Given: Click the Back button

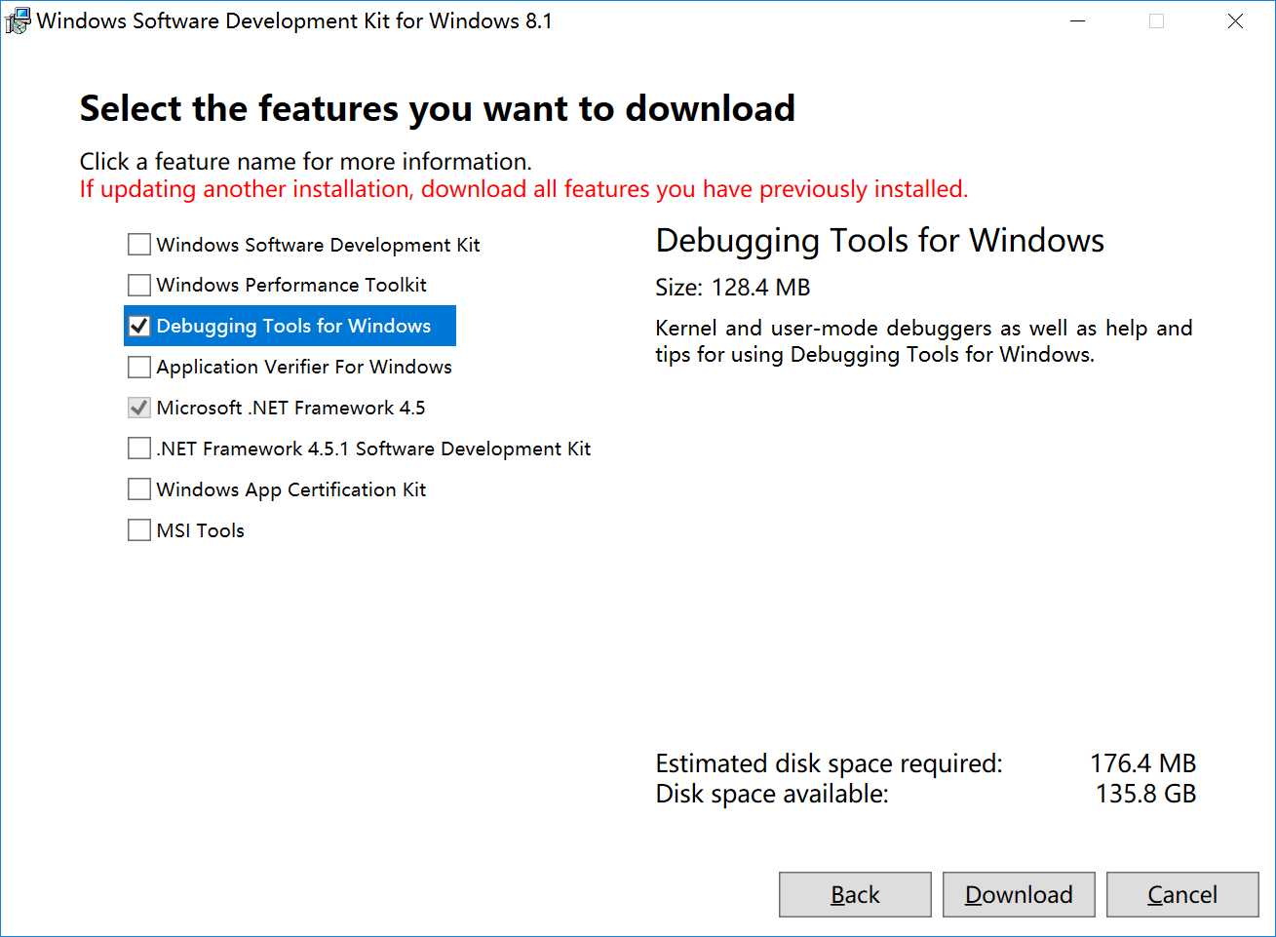Looking at the screenshot, I should pos(855,894).
